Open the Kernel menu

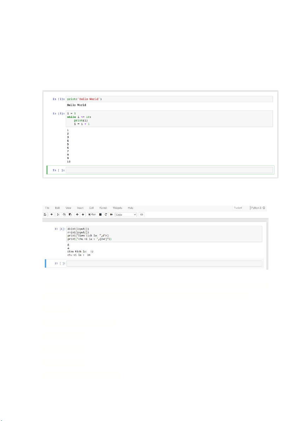(103, 208)
